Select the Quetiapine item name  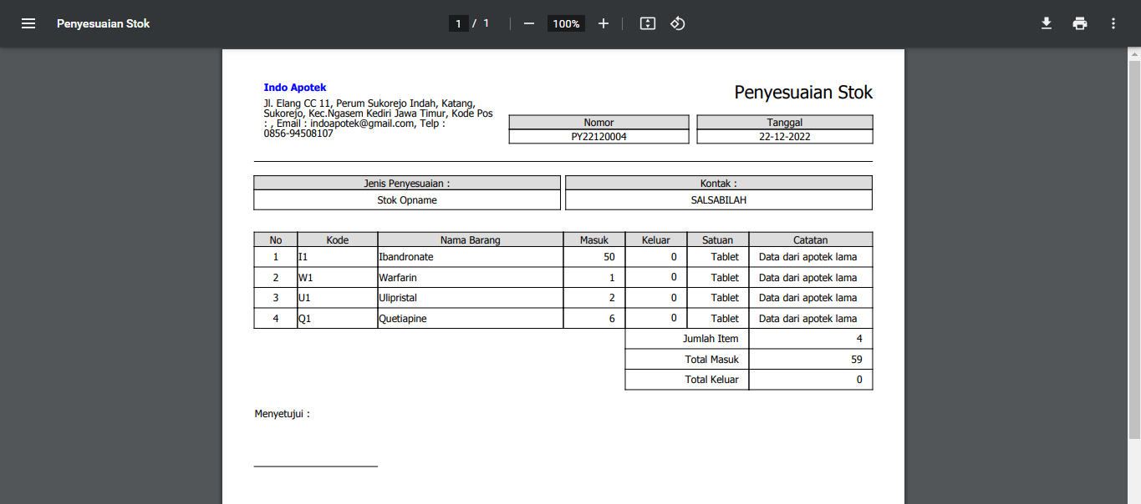(x=403, y=319)
